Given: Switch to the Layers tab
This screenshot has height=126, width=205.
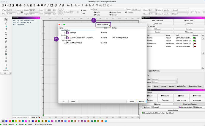Looking at the screenshot, I should tap(163, 86).
